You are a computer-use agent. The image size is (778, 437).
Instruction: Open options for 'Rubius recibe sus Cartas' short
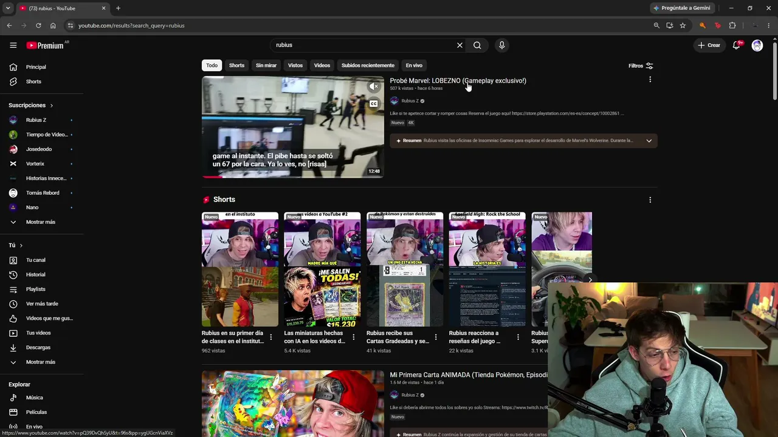coord(436,337)
